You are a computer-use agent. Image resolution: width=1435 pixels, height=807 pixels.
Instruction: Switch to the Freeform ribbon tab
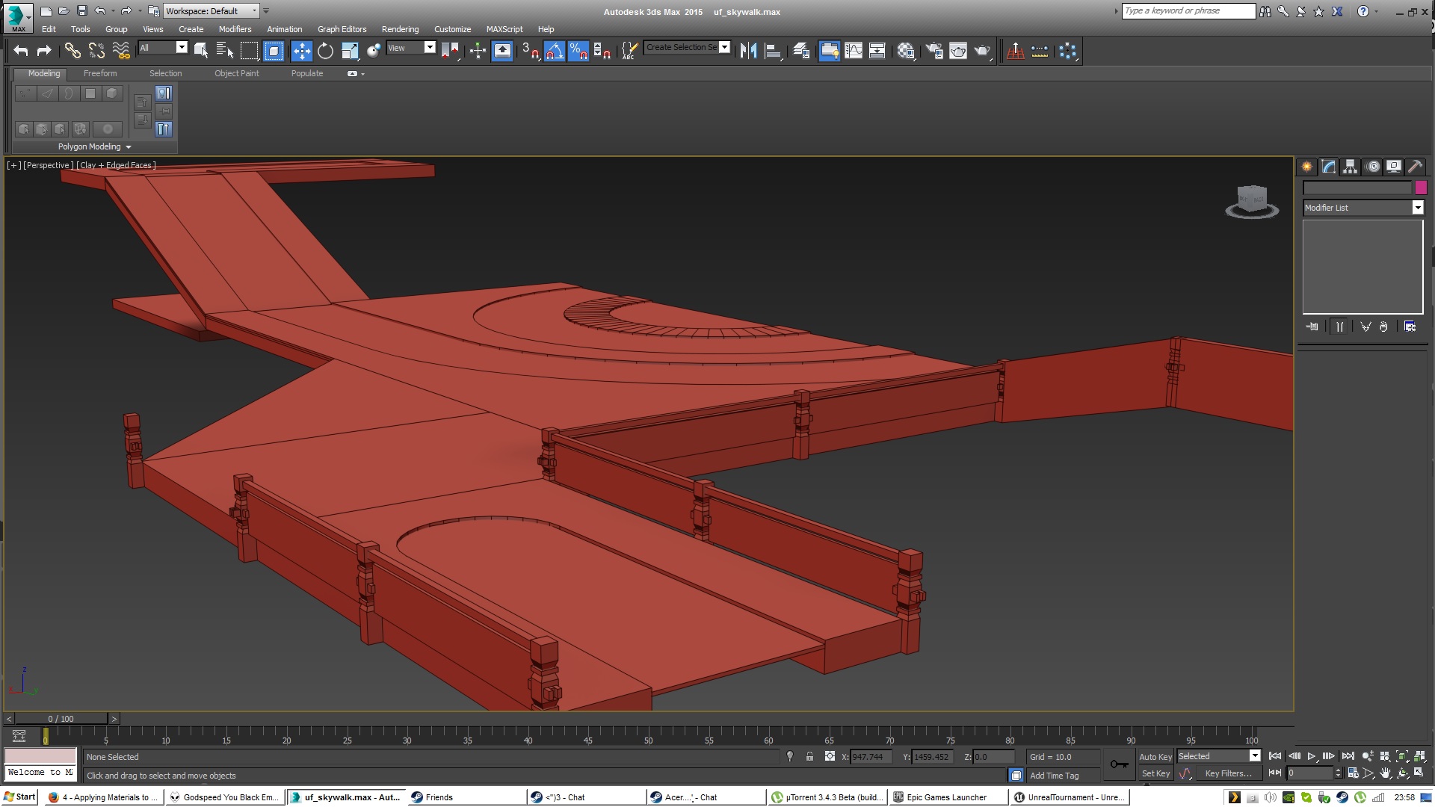[x=100, y=73]
